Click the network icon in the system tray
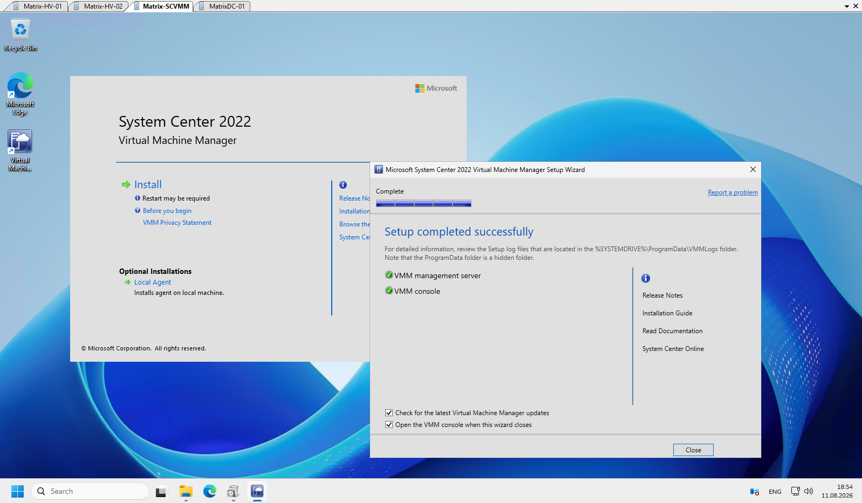Viewport: 862px width, 503px height. [x=796, y=491]
